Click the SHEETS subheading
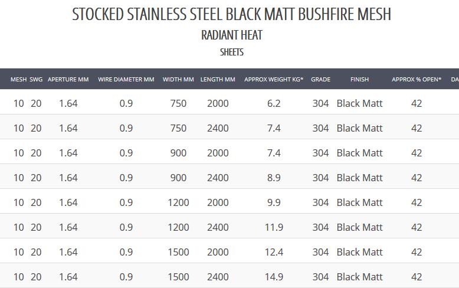 [x=231, y=53]
